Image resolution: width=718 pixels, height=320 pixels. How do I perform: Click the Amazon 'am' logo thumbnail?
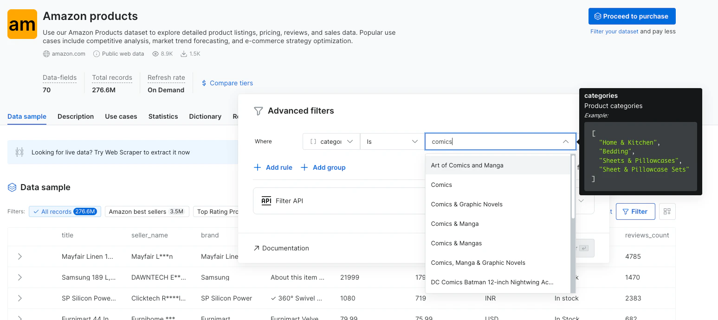tap(22, 24)
